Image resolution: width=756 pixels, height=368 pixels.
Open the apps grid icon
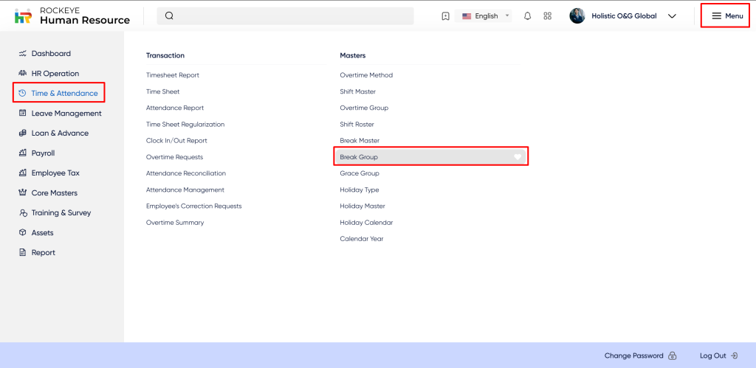pos(547,16)
